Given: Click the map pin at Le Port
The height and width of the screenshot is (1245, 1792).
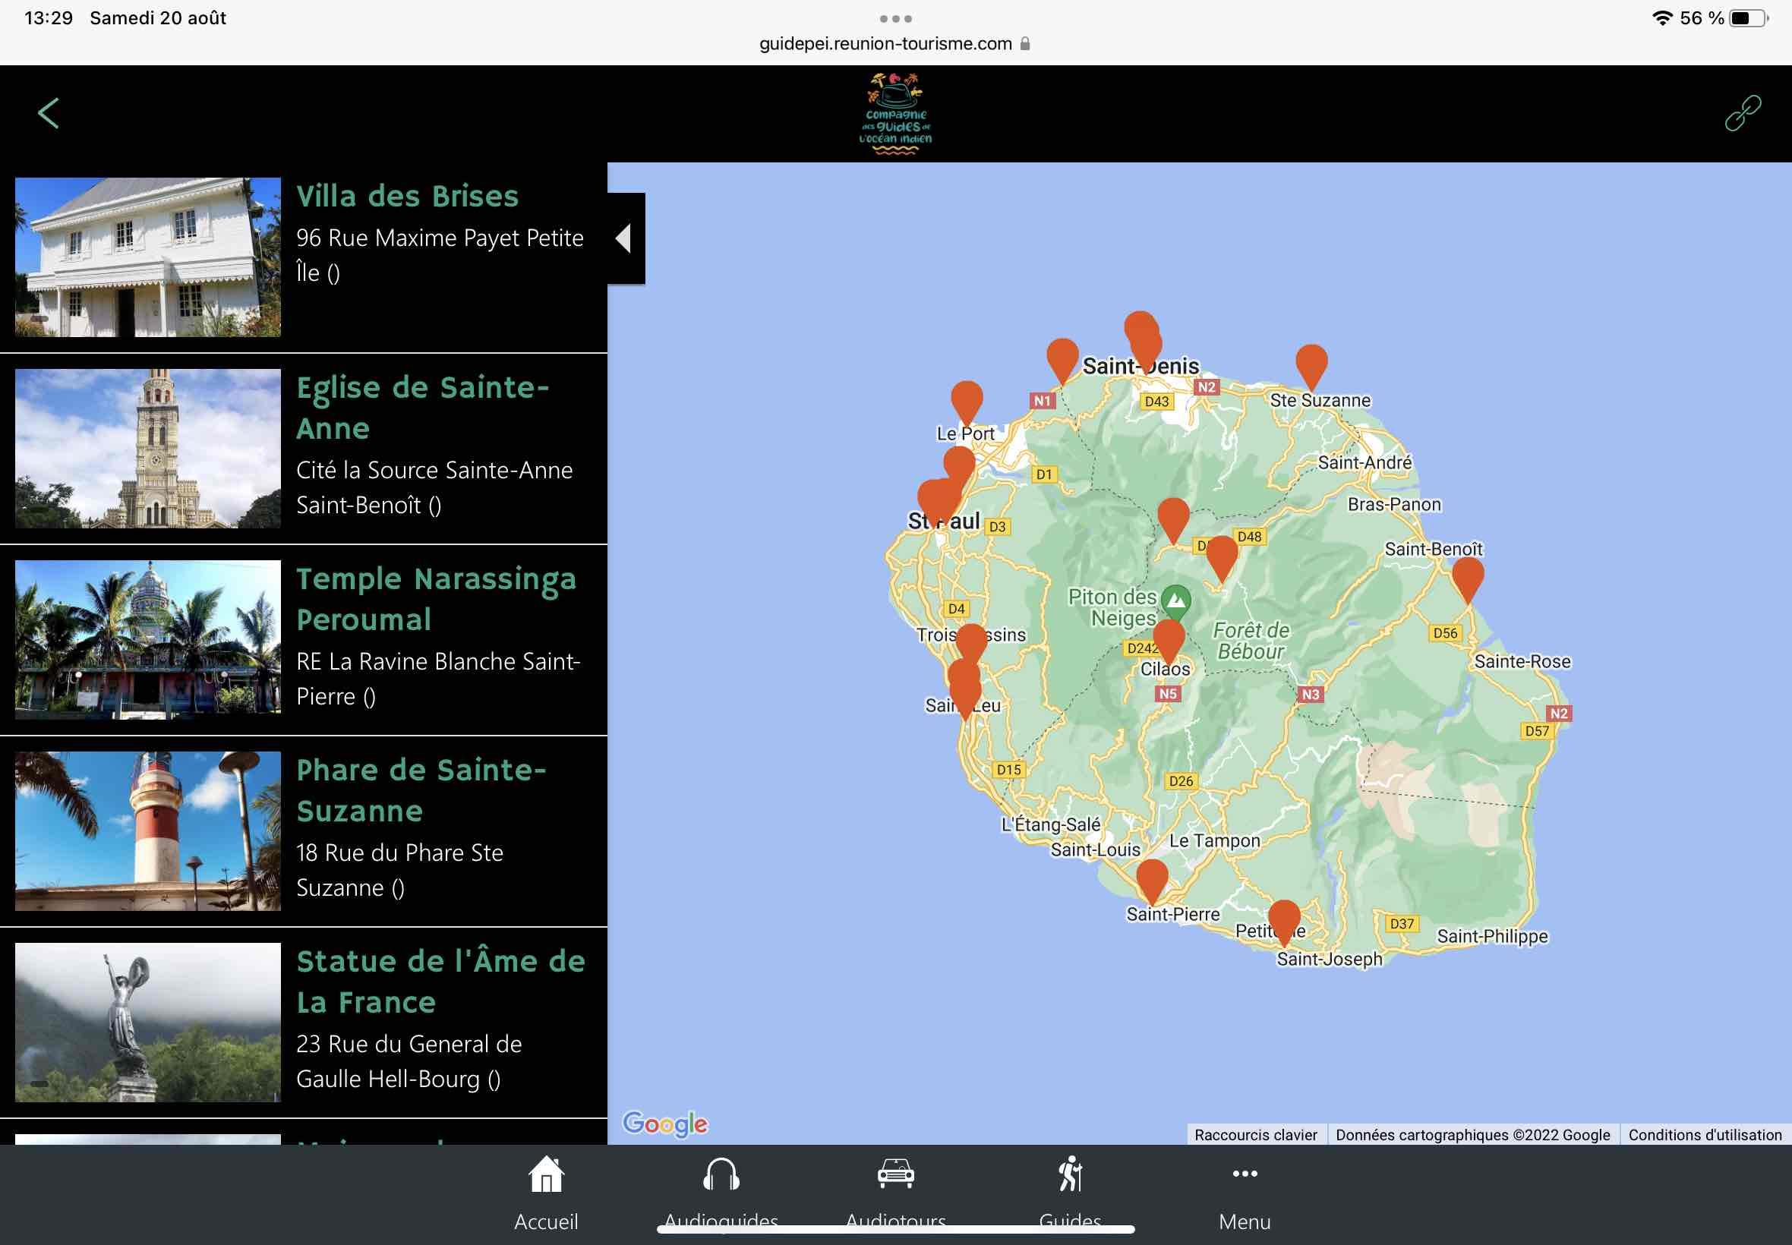Looking at the screenshot, I should pos(967,399).
